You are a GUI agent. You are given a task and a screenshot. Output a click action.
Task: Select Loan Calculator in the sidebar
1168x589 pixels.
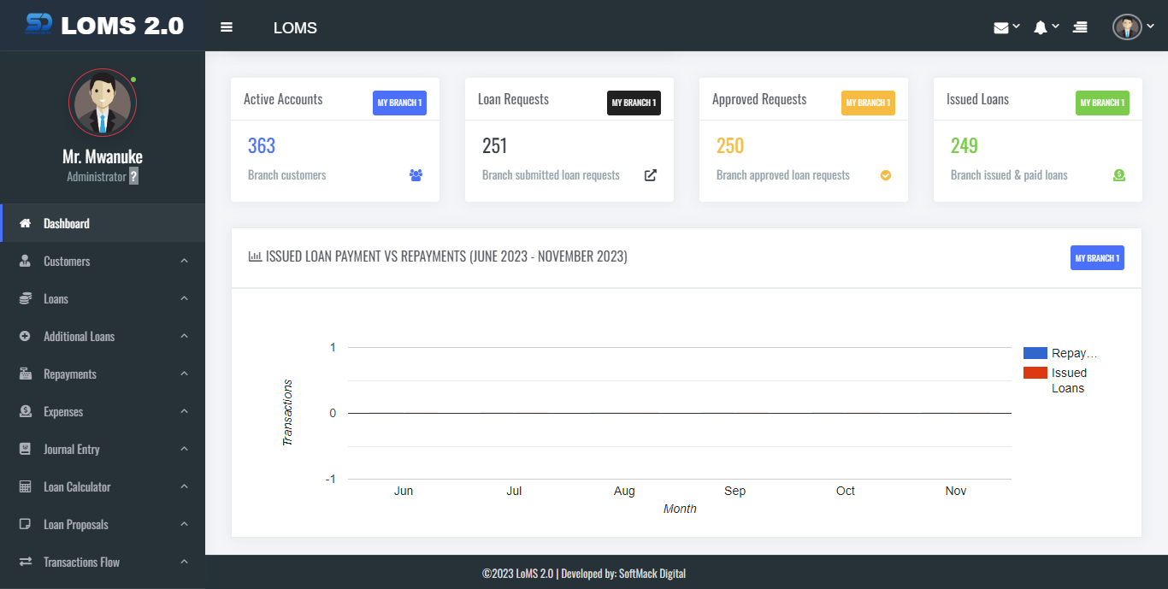pyautogui.click(x=77, y=487)
